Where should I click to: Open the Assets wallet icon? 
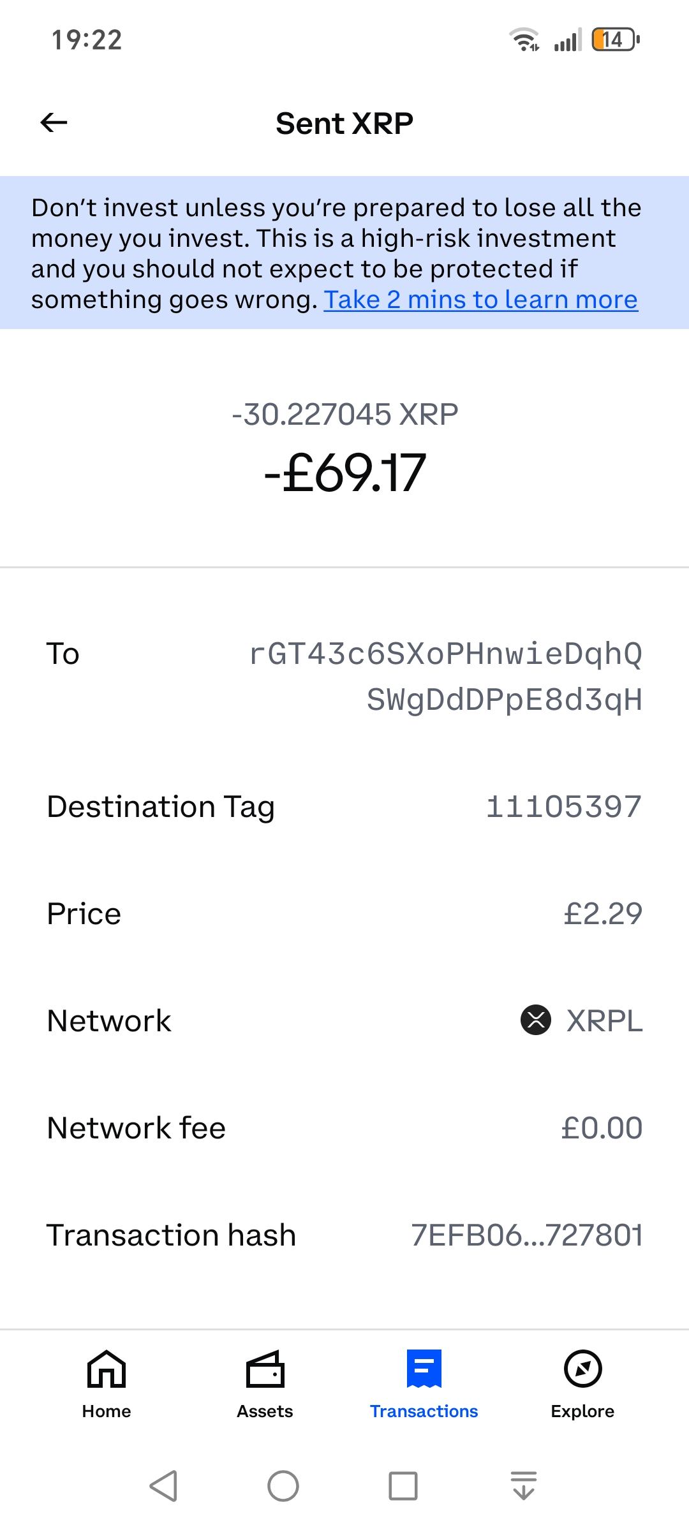click(x=265, y=1368)
